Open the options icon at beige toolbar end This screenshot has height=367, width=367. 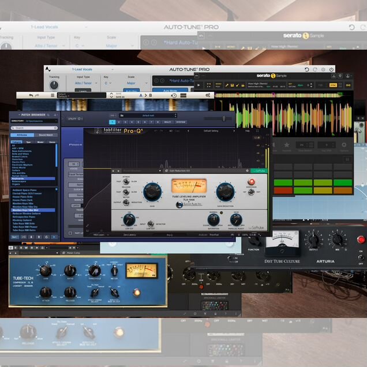point(208,95)
